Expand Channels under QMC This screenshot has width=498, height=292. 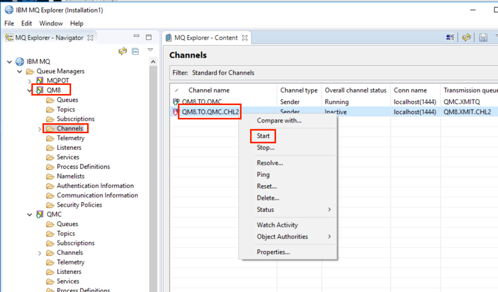tap(40, 253)
